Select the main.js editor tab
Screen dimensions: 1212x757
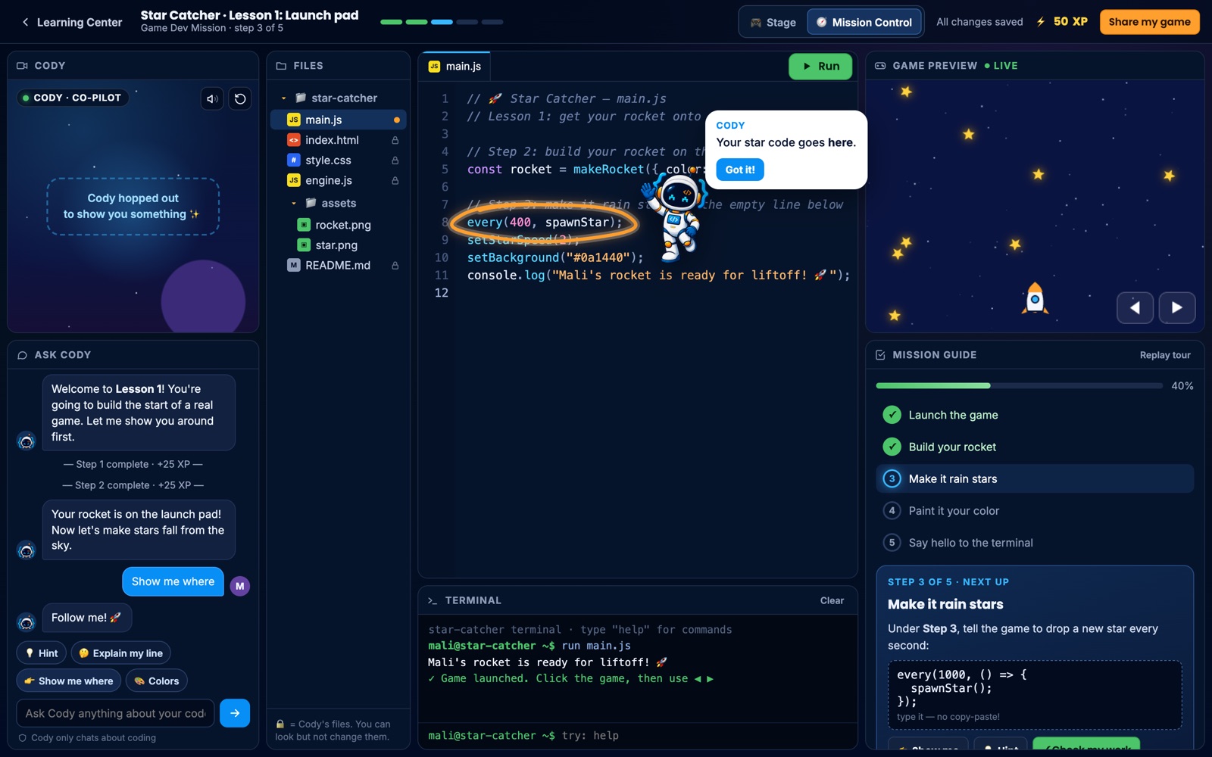[454, 67]
